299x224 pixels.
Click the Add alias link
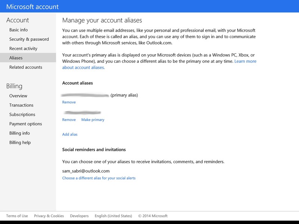70,134
